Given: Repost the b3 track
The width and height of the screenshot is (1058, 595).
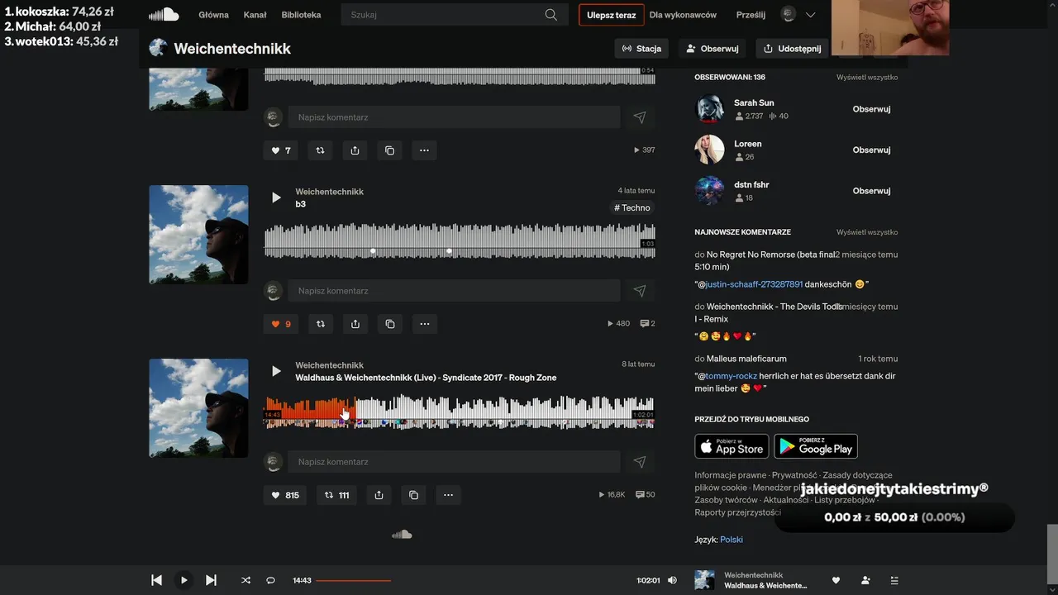Looking at the screenshot, I should (x=321, y=324).
